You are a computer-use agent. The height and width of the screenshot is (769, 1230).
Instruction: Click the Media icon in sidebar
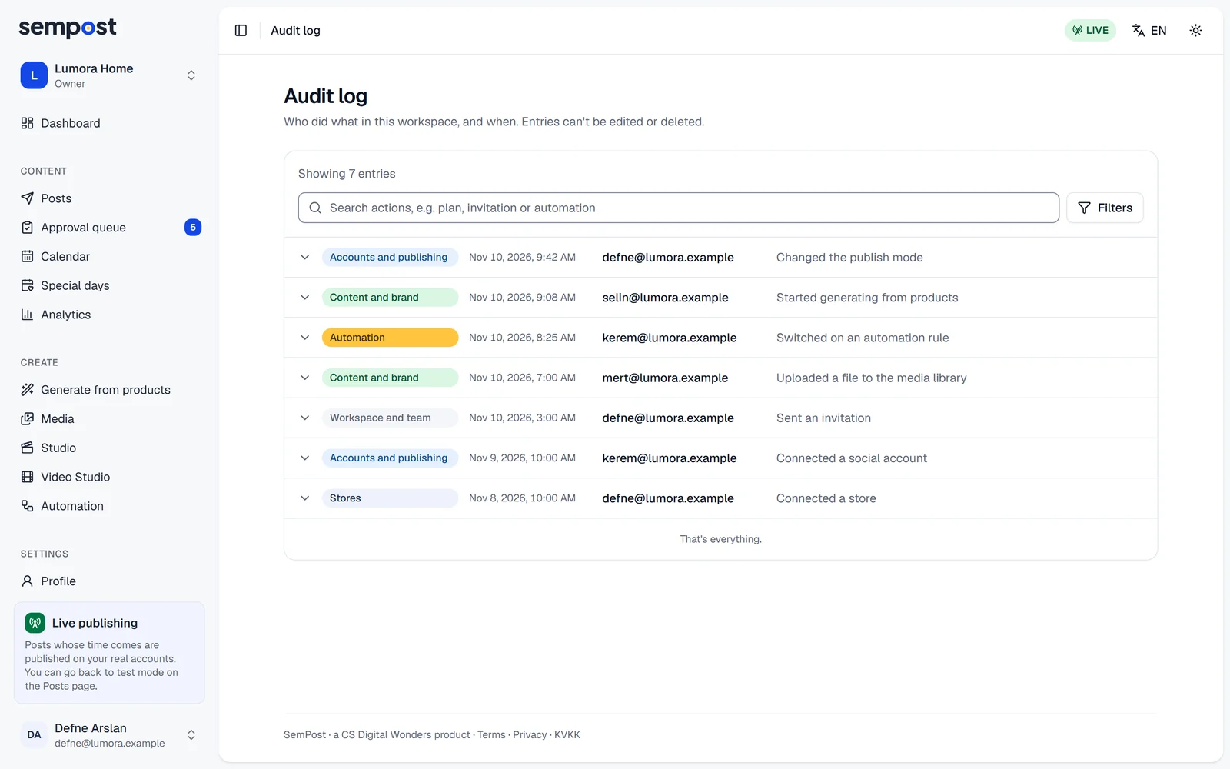(28, 419)
